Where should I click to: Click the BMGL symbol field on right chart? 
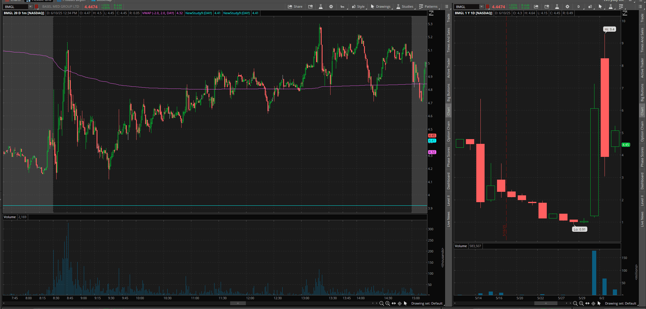467,7
